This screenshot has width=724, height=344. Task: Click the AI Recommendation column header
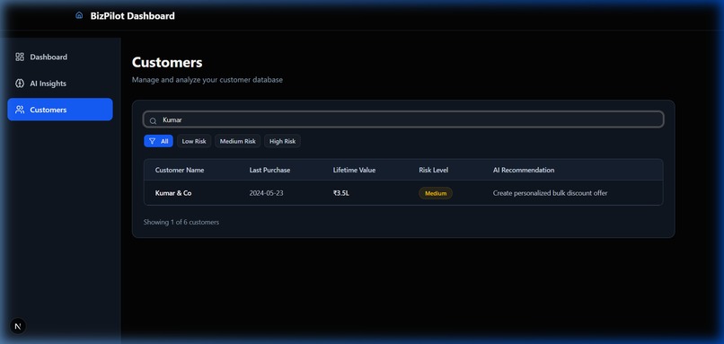coord(524,170)
